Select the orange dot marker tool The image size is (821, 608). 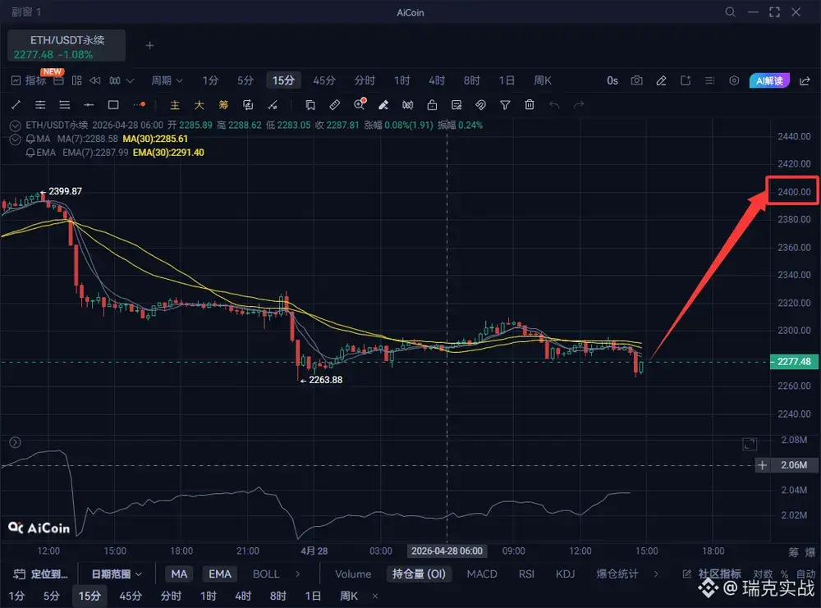click(140, 105)
